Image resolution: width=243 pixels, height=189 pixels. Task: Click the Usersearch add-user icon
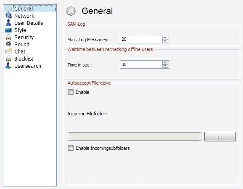point(8,66)
